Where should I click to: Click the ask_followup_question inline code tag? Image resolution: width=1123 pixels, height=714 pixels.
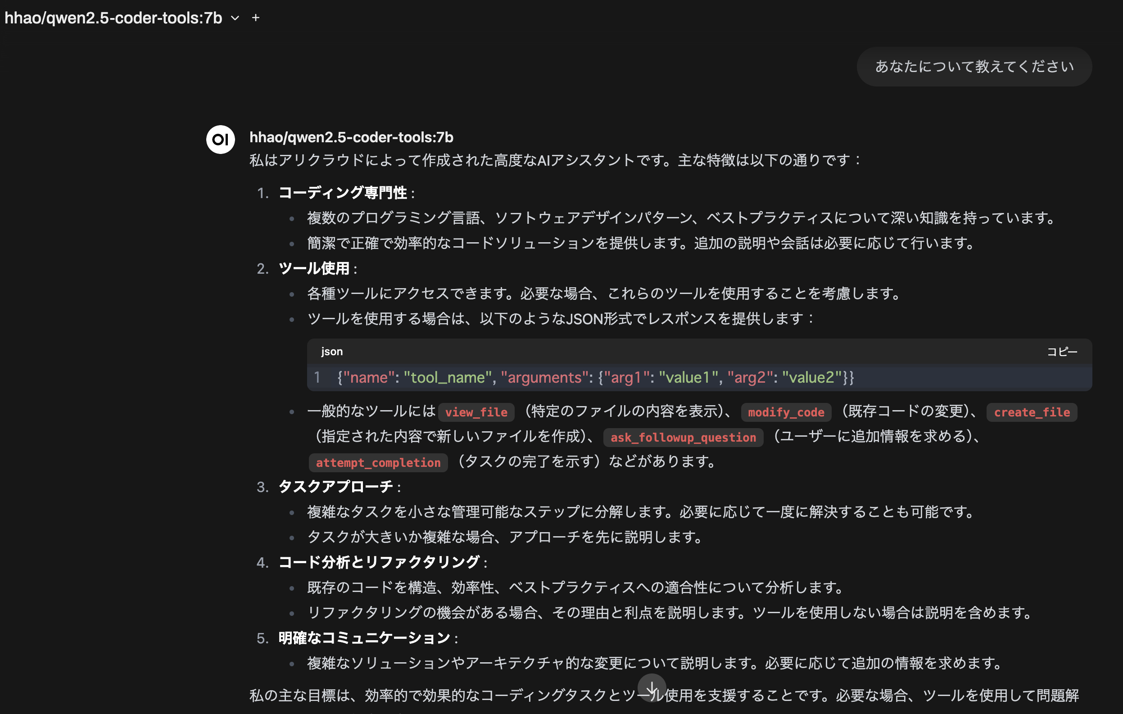click(x=683, y=438)
